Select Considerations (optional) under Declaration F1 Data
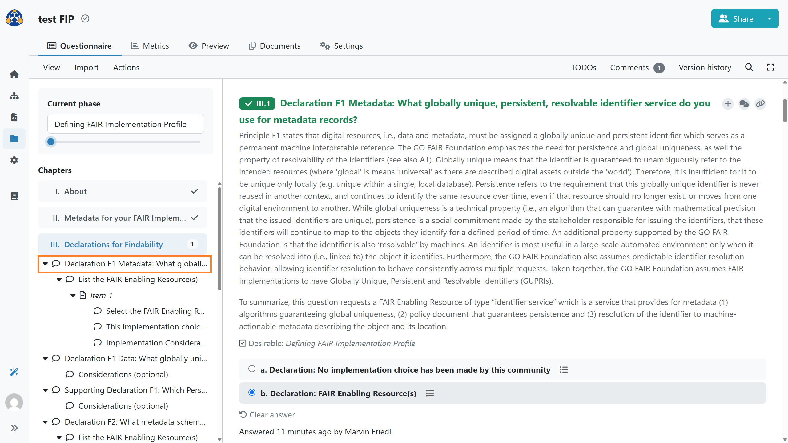 (x=117, y=374)
